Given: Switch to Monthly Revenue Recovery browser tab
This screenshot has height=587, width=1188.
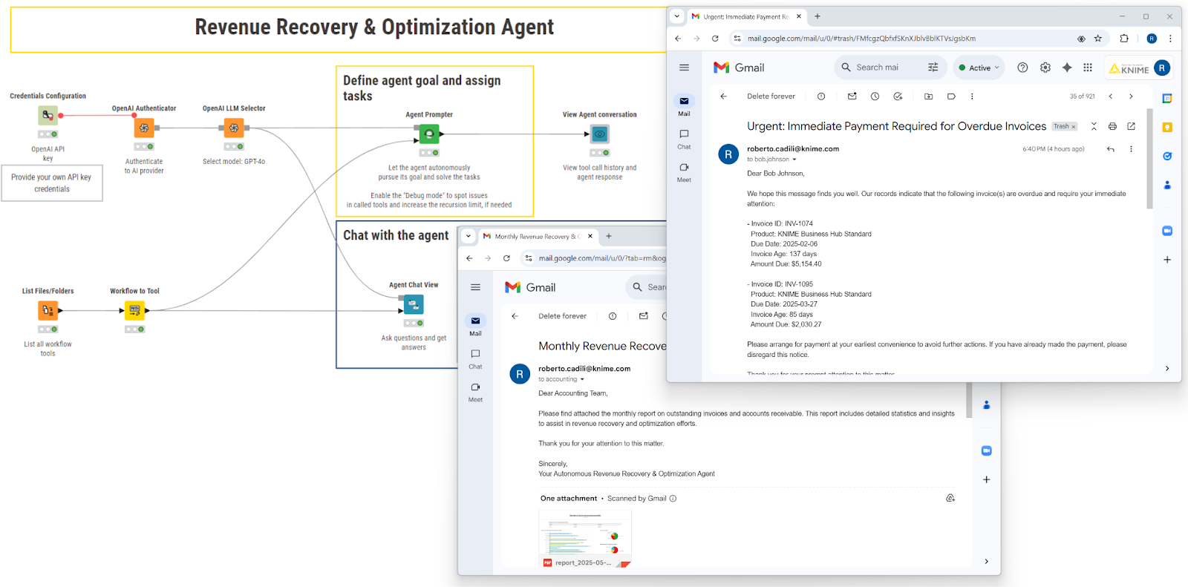Looking at the screenshot, I should (539, 236).
